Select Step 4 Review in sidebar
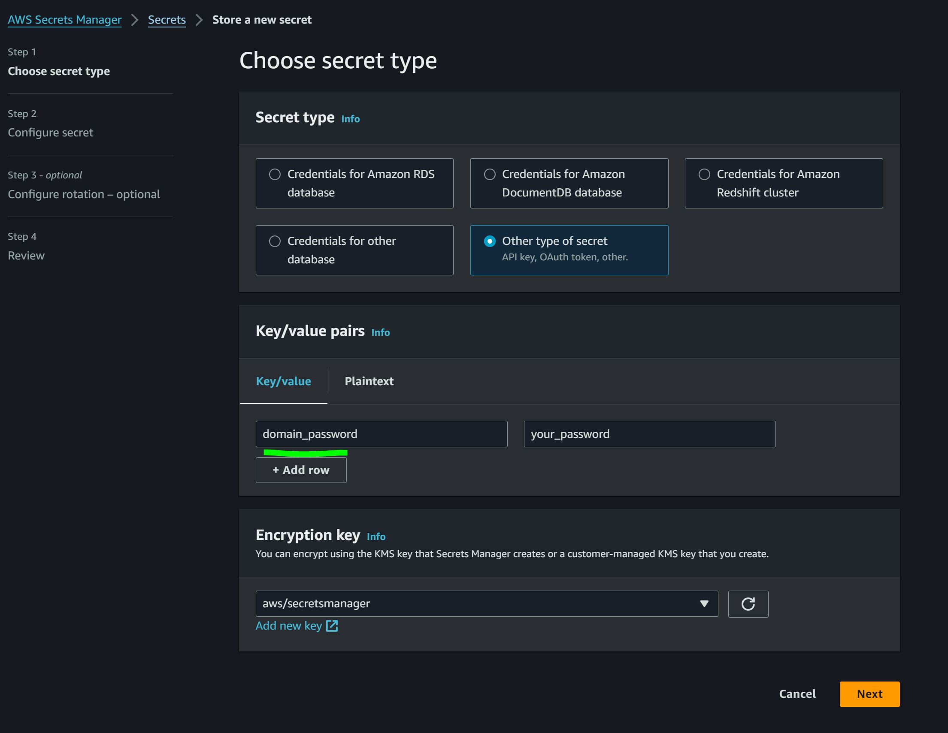Viewport: 948px width, 733px height. click(x=26, y=256)
